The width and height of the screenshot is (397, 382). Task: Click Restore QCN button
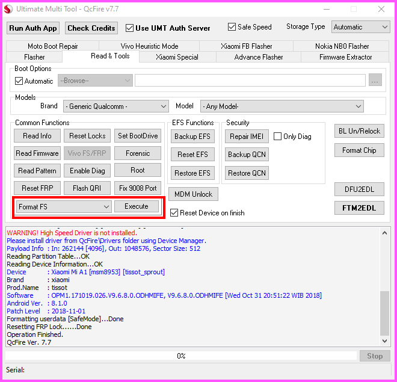pos(247,173)
